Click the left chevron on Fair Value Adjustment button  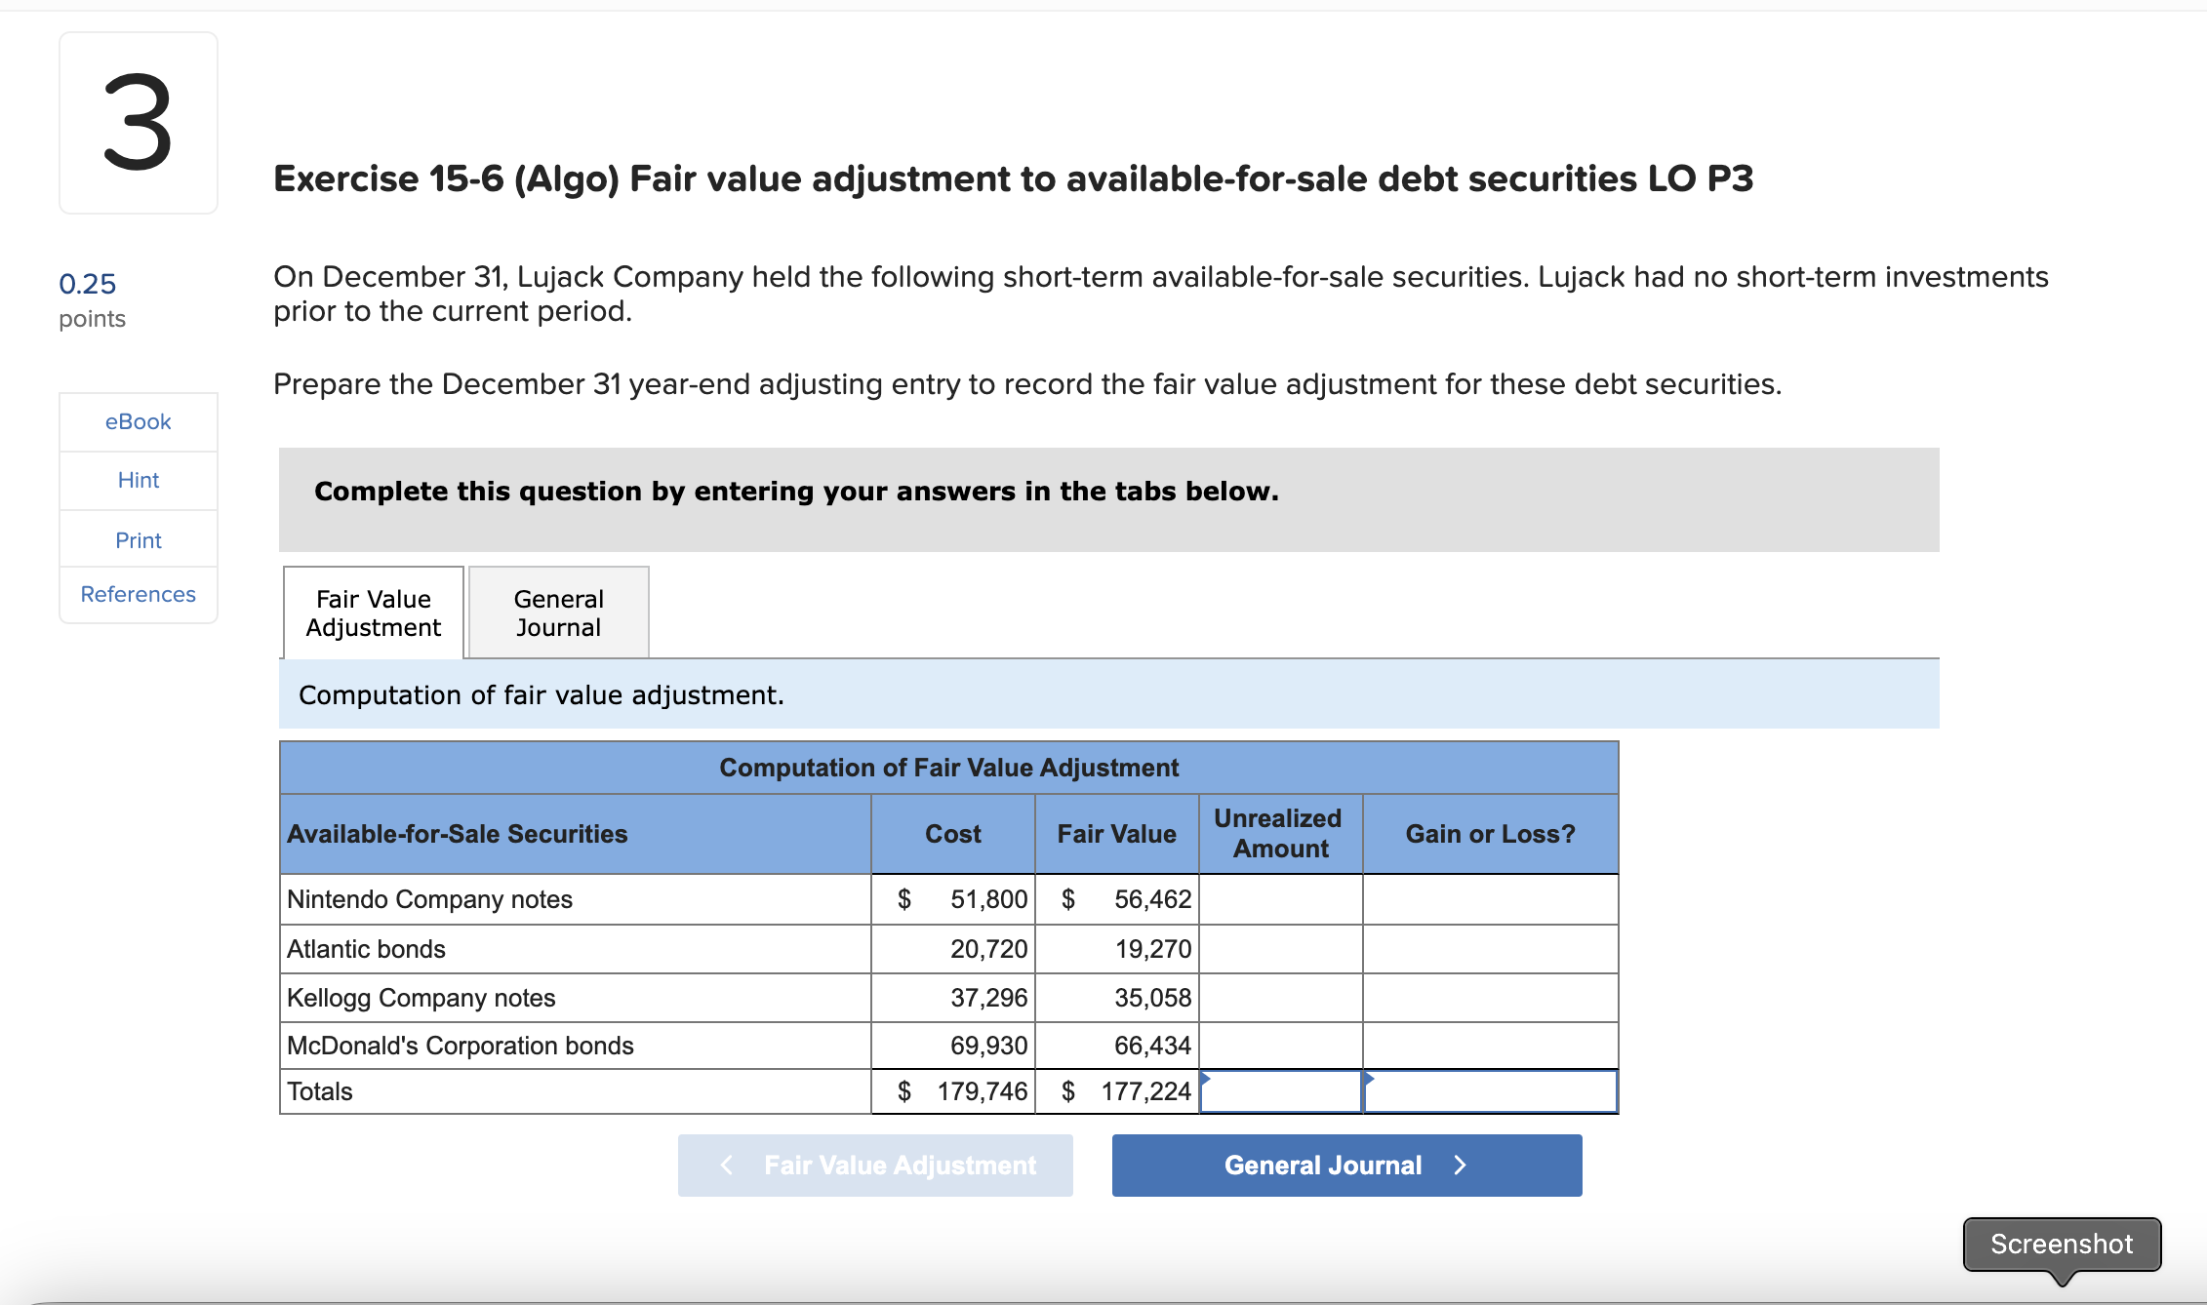(x=725, y=1165)
